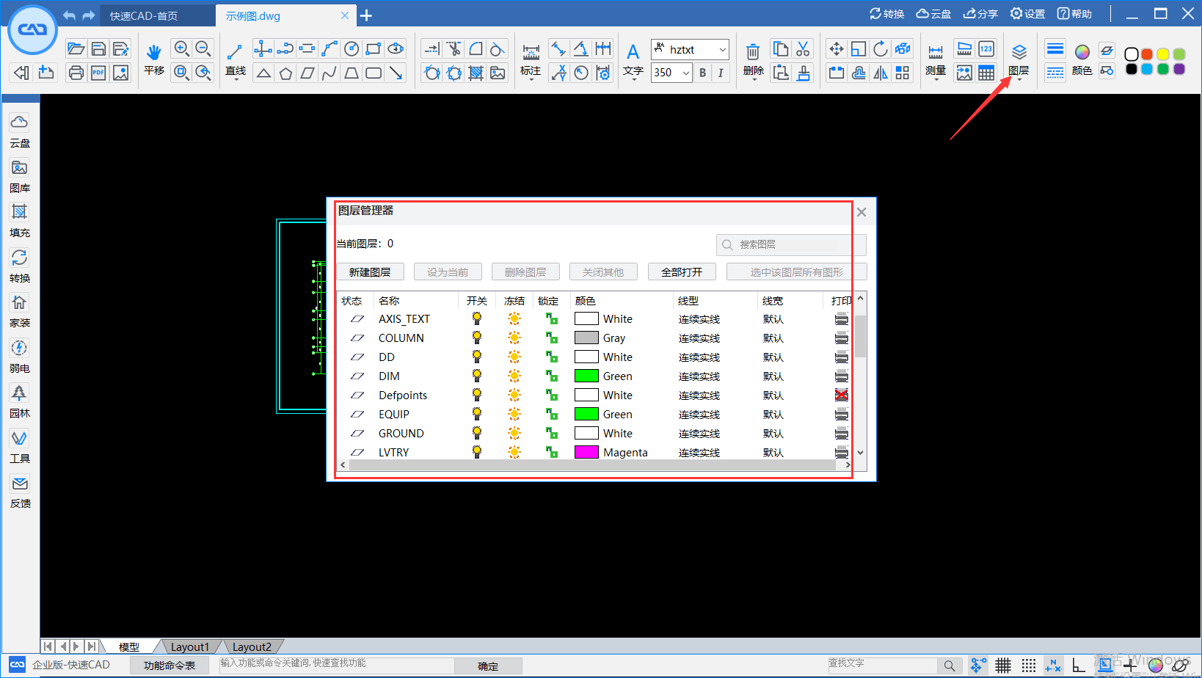Switch to the Layout1 tab

coord(190,646)
